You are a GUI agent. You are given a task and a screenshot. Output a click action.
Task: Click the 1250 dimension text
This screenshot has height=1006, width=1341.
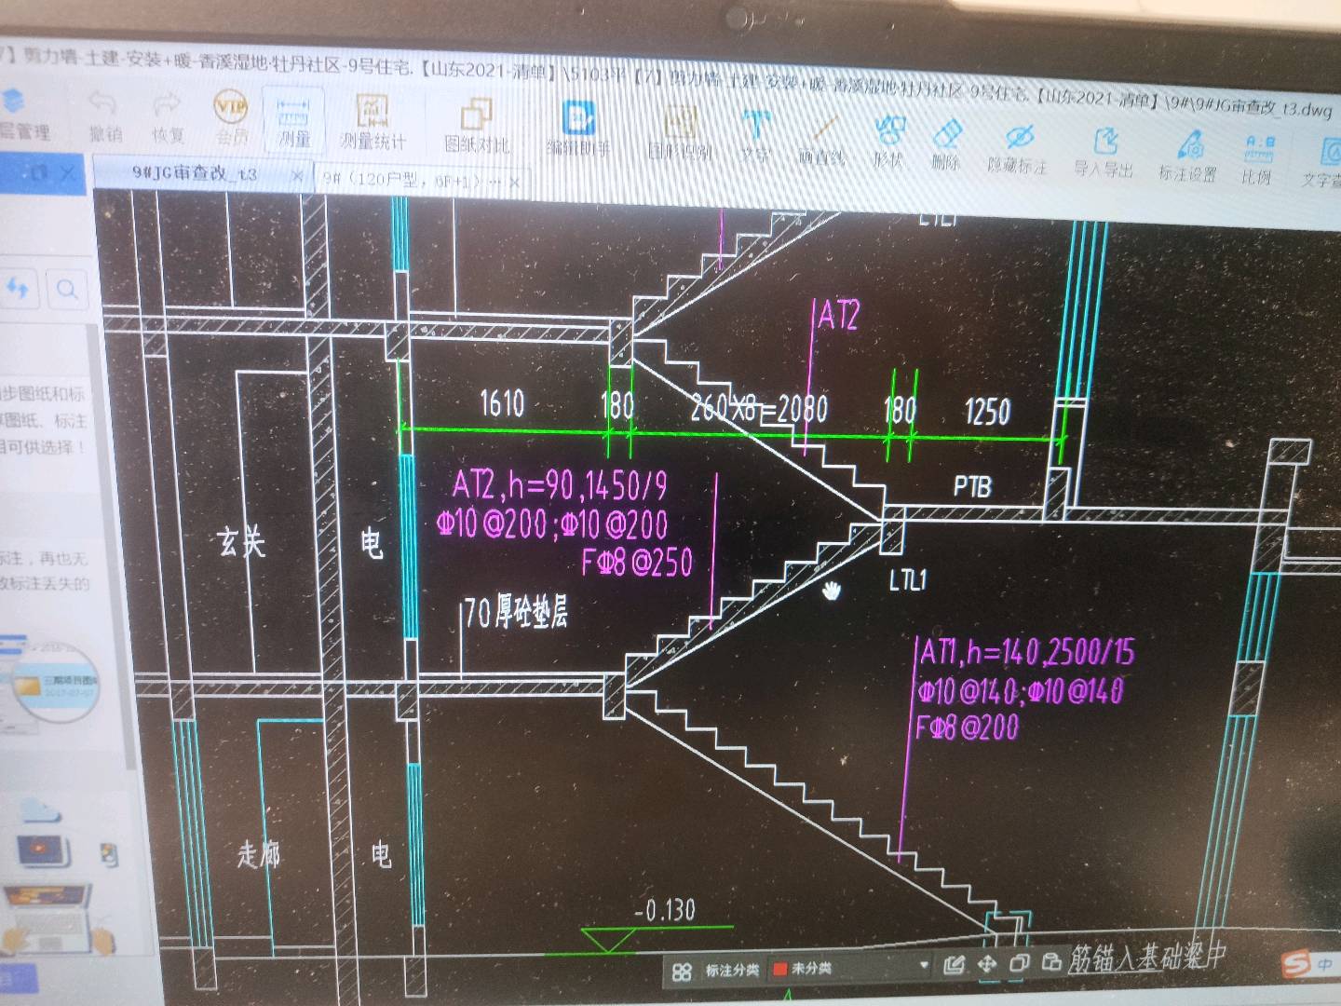click(987, 411)
